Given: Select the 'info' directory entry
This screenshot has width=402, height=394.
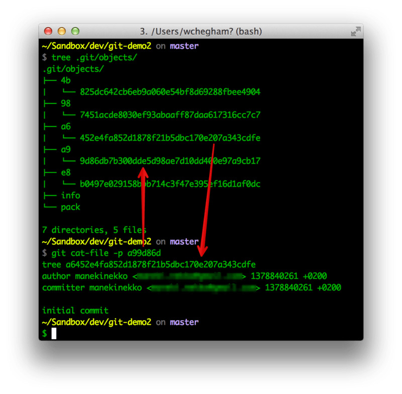Looking at the screenshot, I should (70, 196).
